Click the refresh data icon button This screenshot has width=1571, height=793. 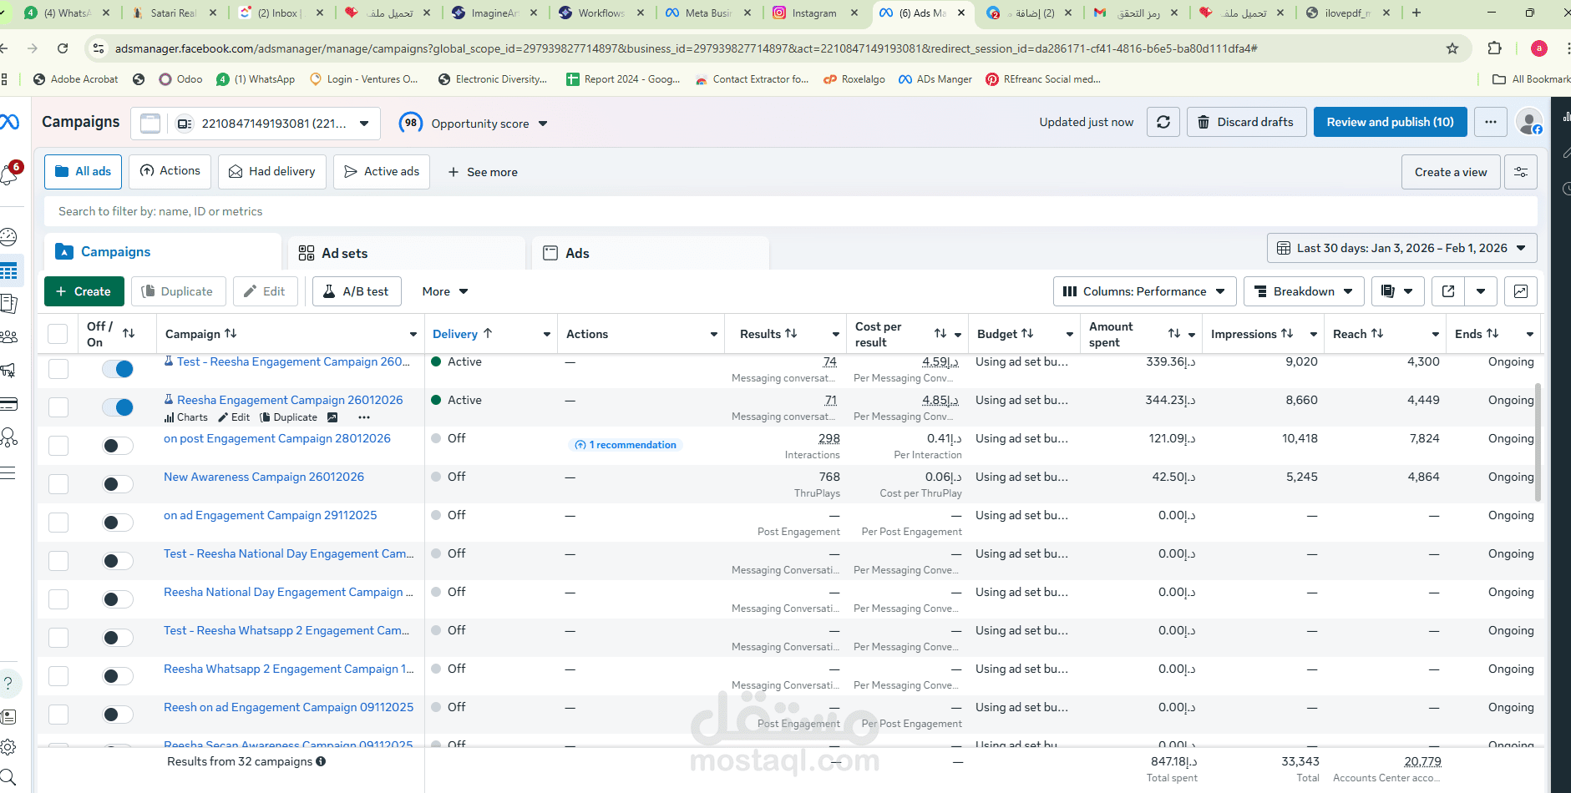click(1163, 122)
